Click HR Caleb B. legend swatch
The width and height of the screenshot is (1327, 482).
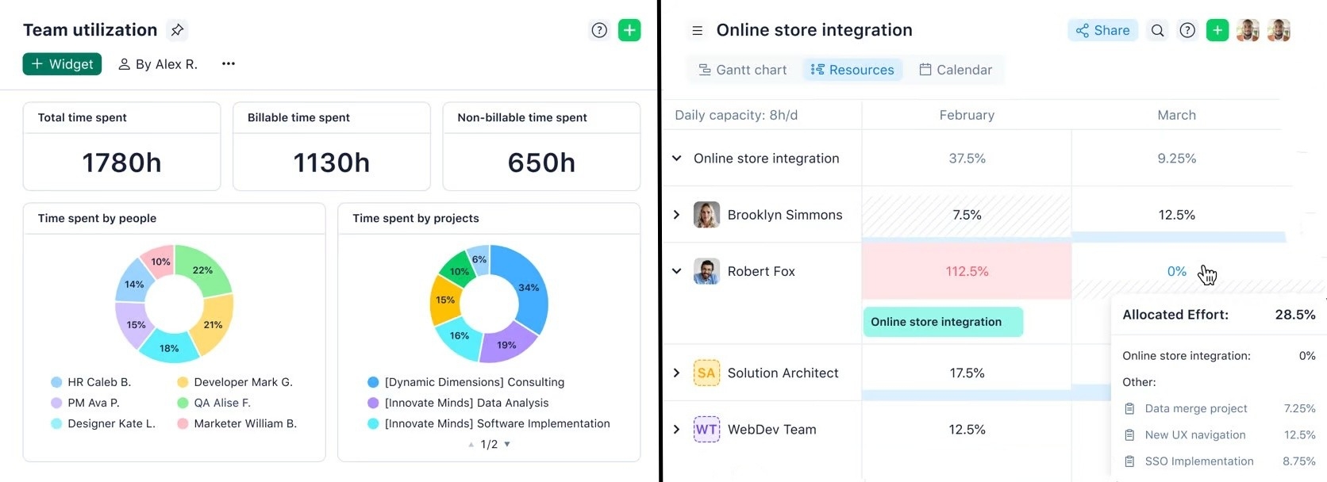point(56,382)
